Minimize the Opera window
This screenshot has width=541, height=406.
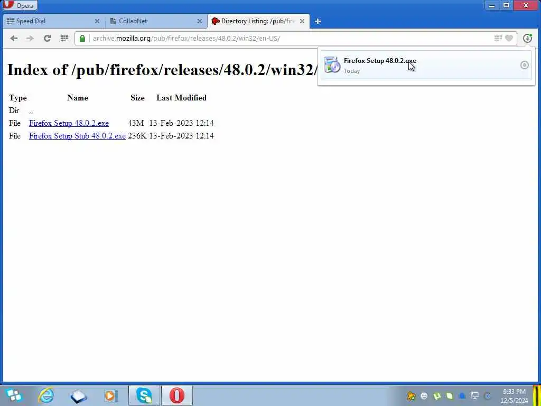tap(492, 5)
